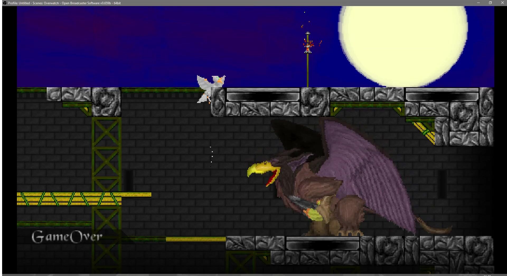The height and width of the screenshot is (276, 507).
Task: Click the large purple griffin wing
Action: click(x=364, y=169)
